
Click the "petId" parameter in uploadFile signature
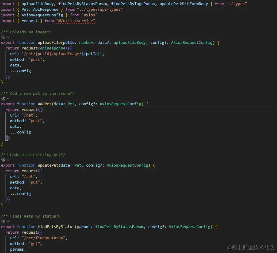[69, 42]
